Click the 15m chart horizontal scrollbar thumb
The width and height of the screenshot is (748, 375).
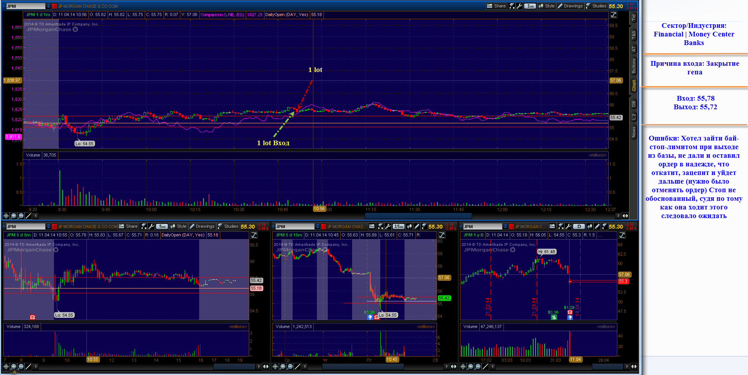(x=363, y=367)
